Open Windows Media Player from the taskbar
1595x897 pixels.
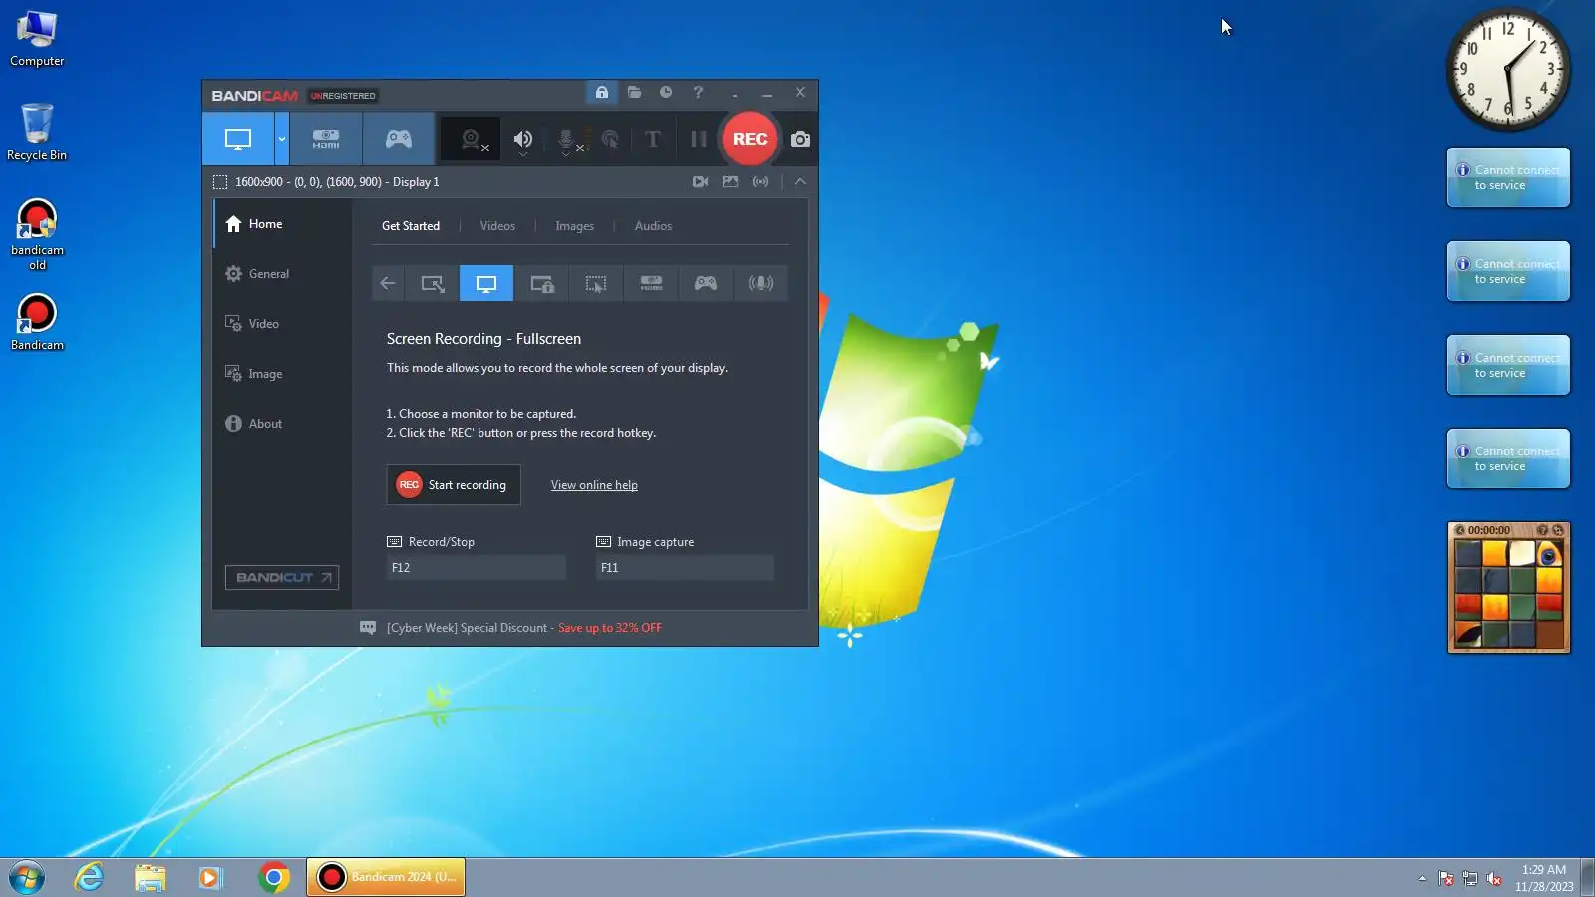210,877
